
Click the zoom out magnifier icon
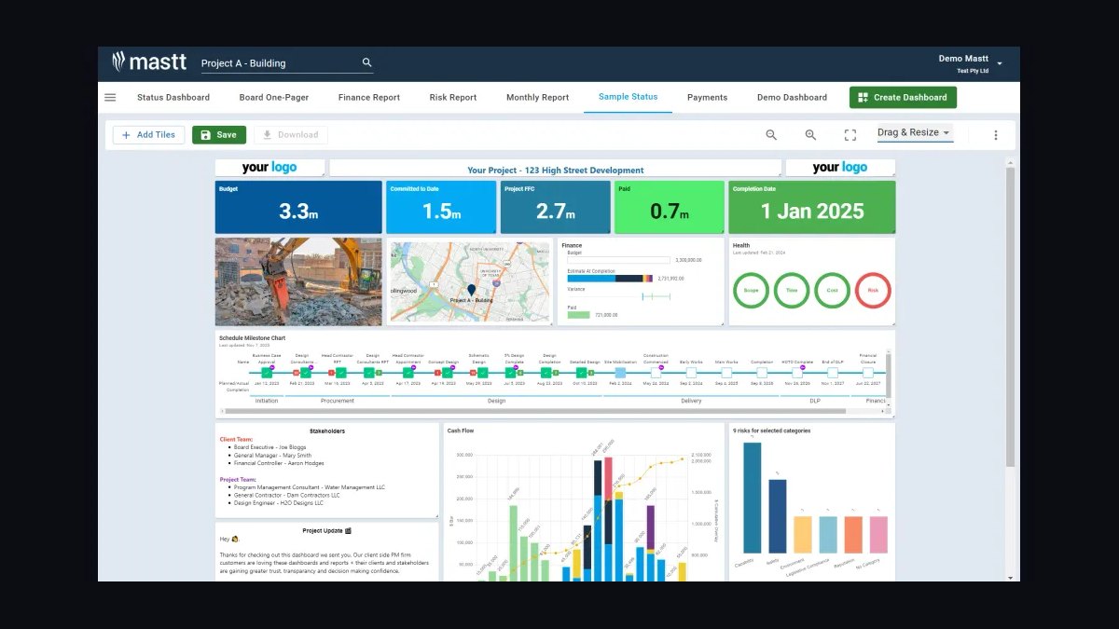[x=771, y=135]
